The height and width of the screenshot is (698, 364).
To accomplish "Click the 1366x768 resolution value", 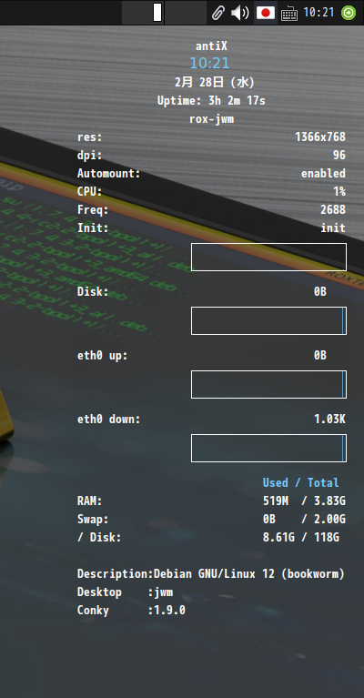I will click(x=320, y=137).
